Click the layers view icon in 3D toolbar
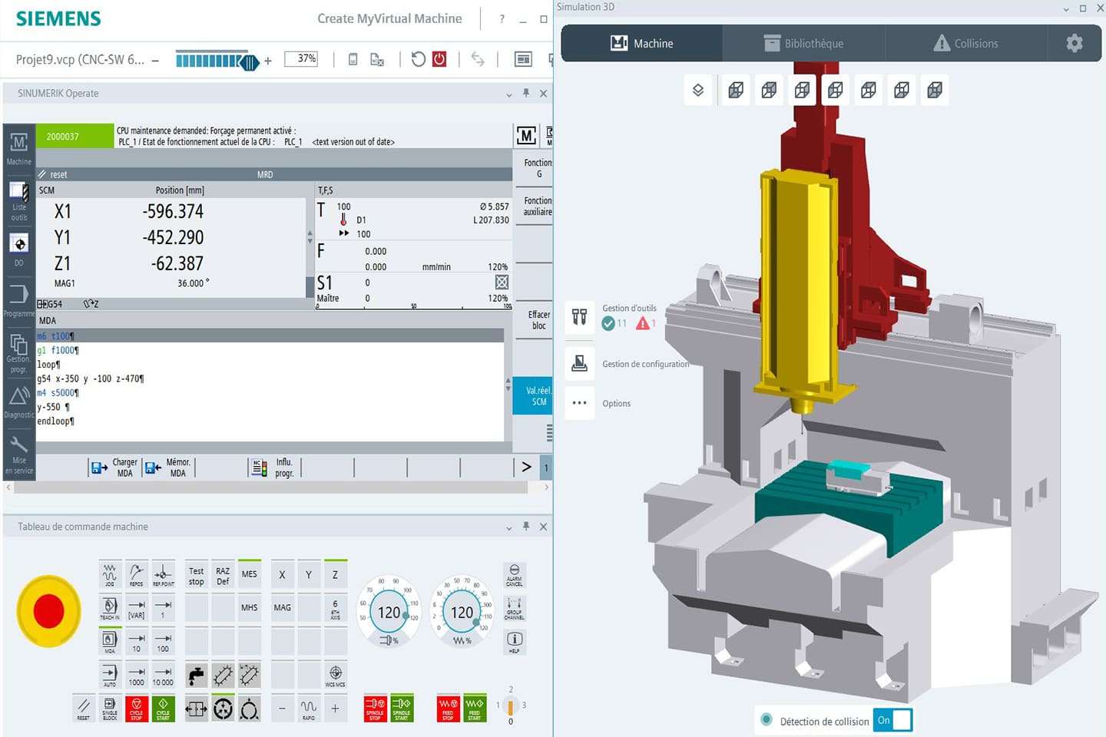1106x737 pixels. pyautogui.click(x=698, y=90)
